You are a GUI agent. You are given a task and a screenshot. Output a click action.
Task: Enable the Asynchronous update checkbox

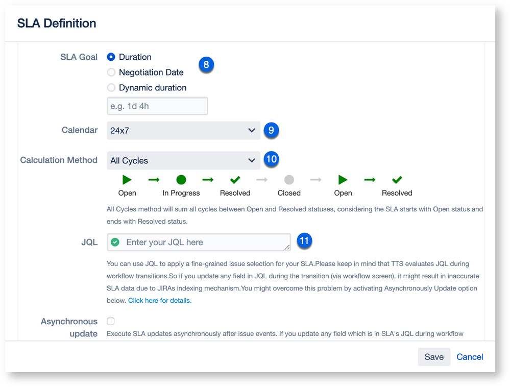pos(111,321)
